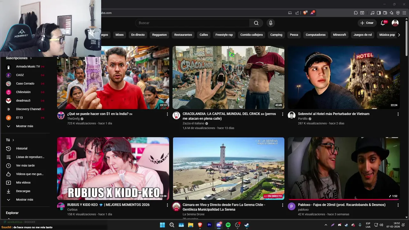
Task: Select the Reggaeton category chip
Action: [x=159, y=35]
